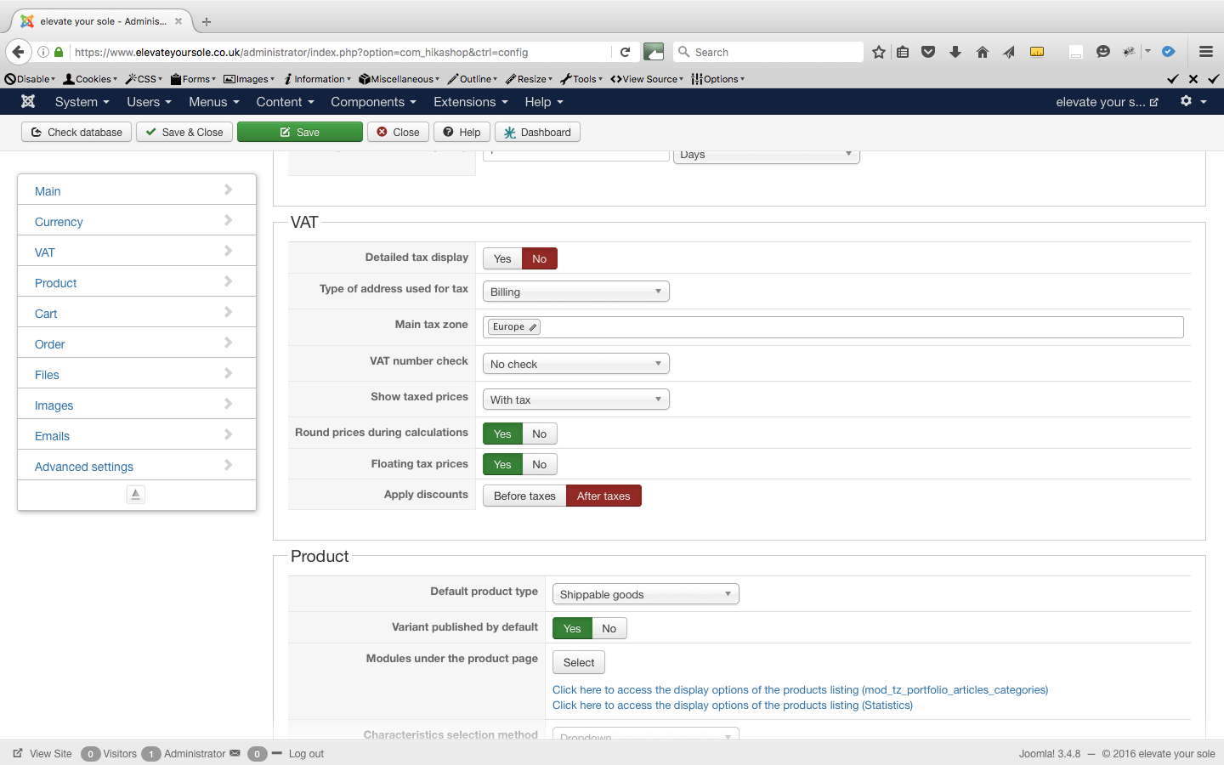This screenshot has width=1224, height=765.
Task: Open the Help admin menu
Action: pyautogui.click(x=544, y=102)
